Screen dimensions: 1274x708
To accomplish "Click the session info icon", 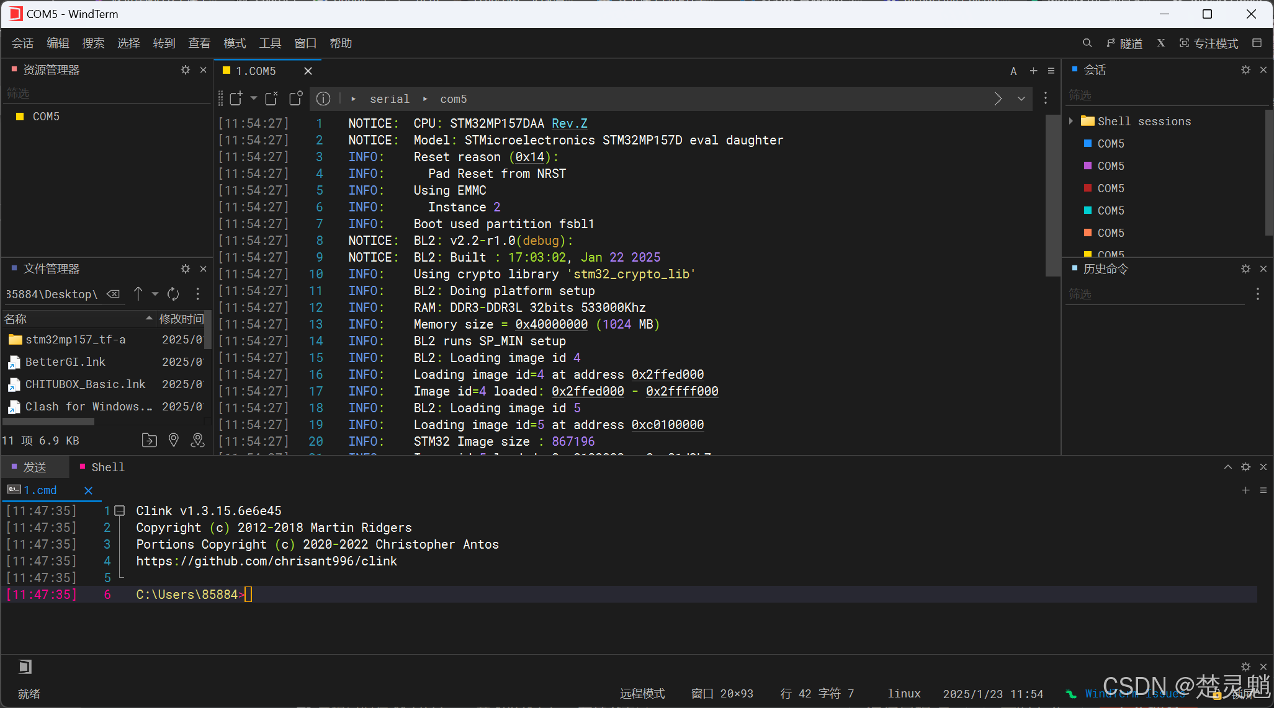I will pyautogui.click(x=323, y=99).
